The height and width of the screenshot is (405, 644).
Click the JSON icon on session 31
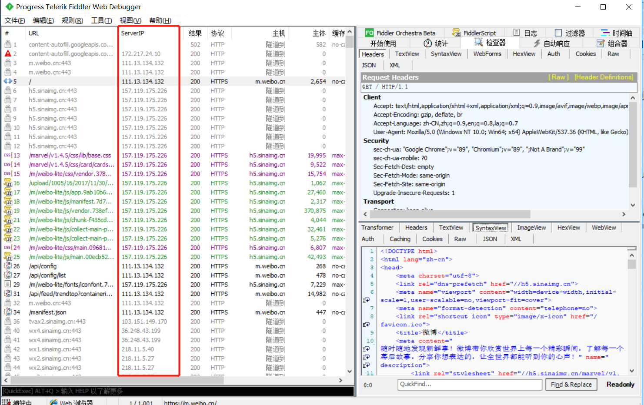pos(8,294)
